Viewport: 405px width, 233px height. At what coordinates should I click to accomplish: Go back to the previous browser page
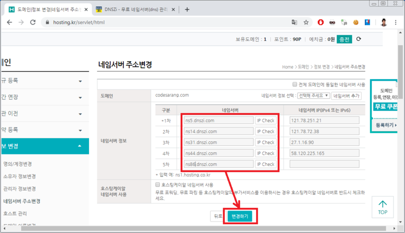(x=9, y=23)
